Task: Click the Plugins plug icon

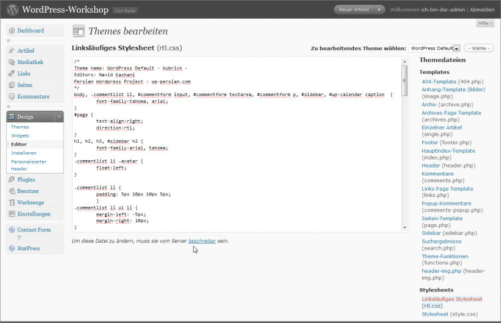Action: [x=11, y=180]
